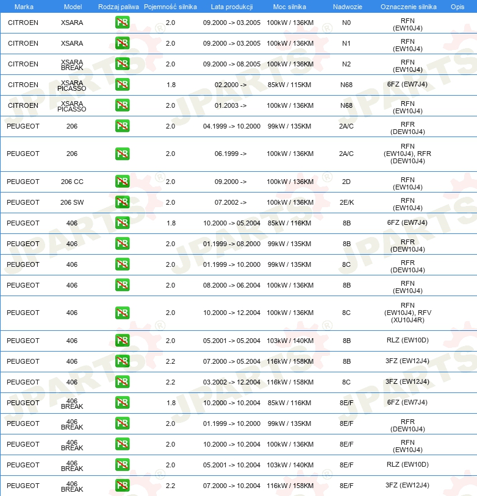
Task: Click the fuel icon in 406 row dated 10.2000 -> 12.2004
Action: click(x=122, y=313)
